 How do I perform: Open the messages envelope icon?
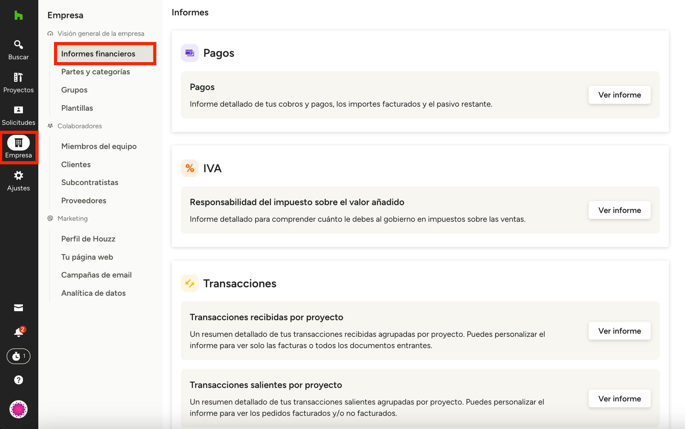click(19, 308)
